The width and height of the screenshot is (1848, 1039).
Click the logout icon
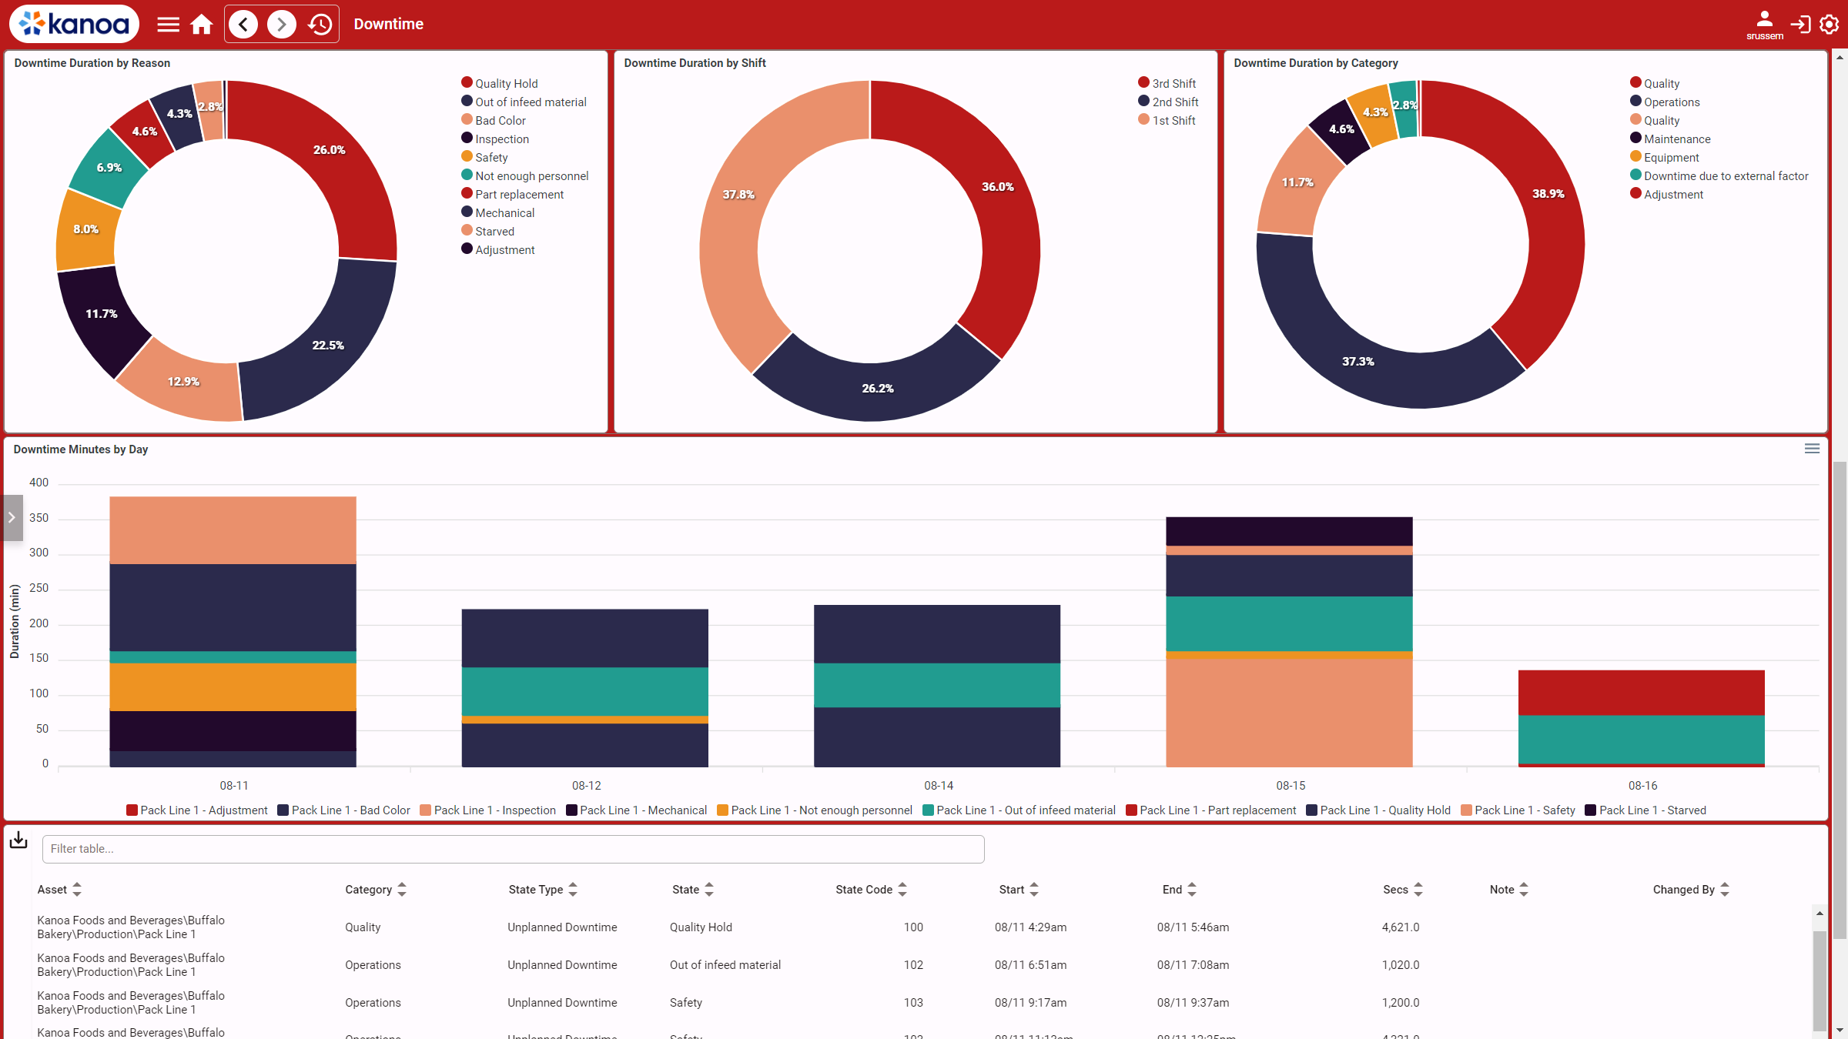1800,25
